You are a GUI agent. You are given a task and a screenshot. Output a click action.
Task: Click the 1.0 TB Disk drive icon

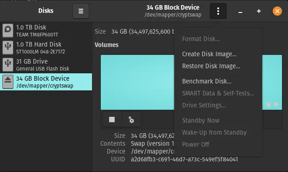click(x=8, y=30)
